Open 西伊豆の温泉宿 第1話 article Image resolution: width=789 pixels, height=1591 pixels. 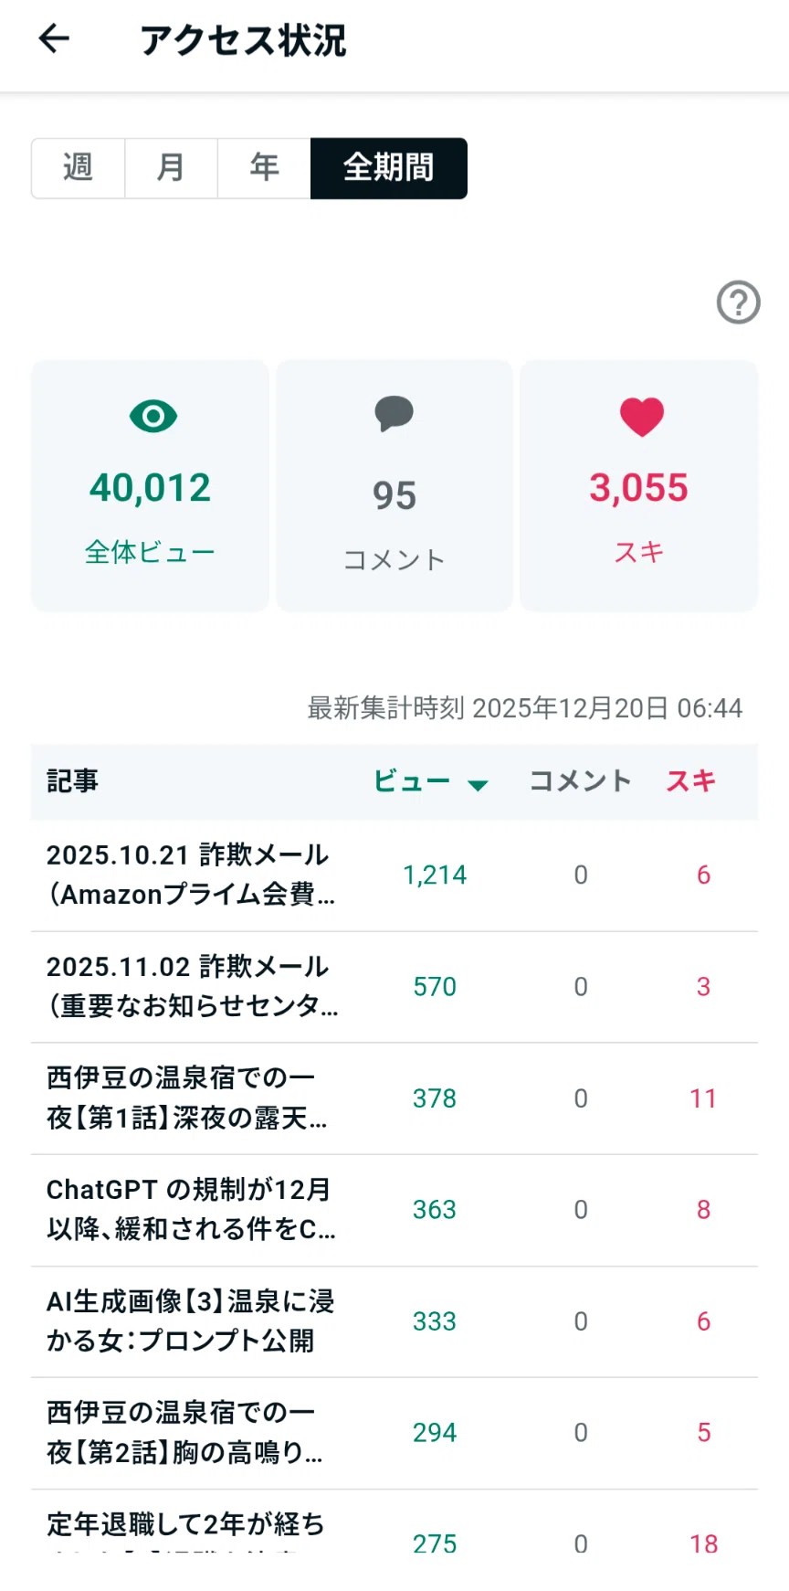pyautogui.click(x=394, y=1098)
